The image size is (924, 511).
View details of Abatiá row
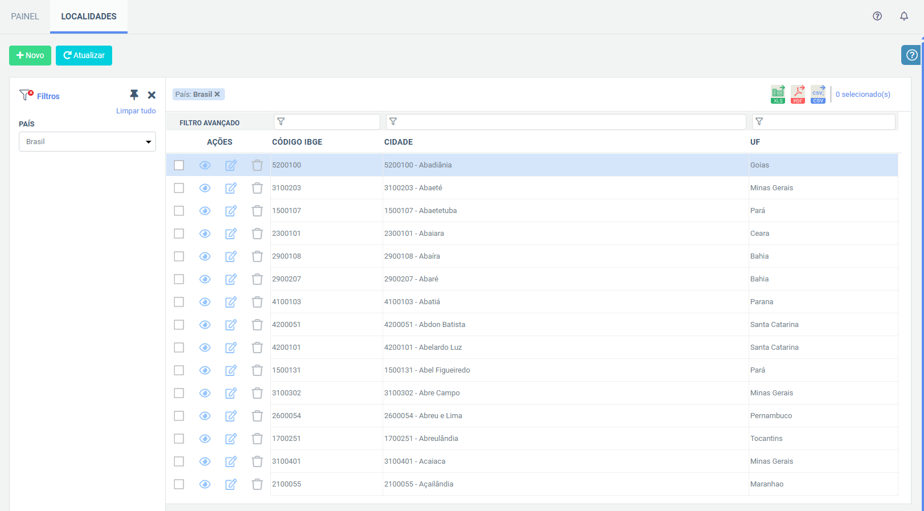[x=205, y=302]
